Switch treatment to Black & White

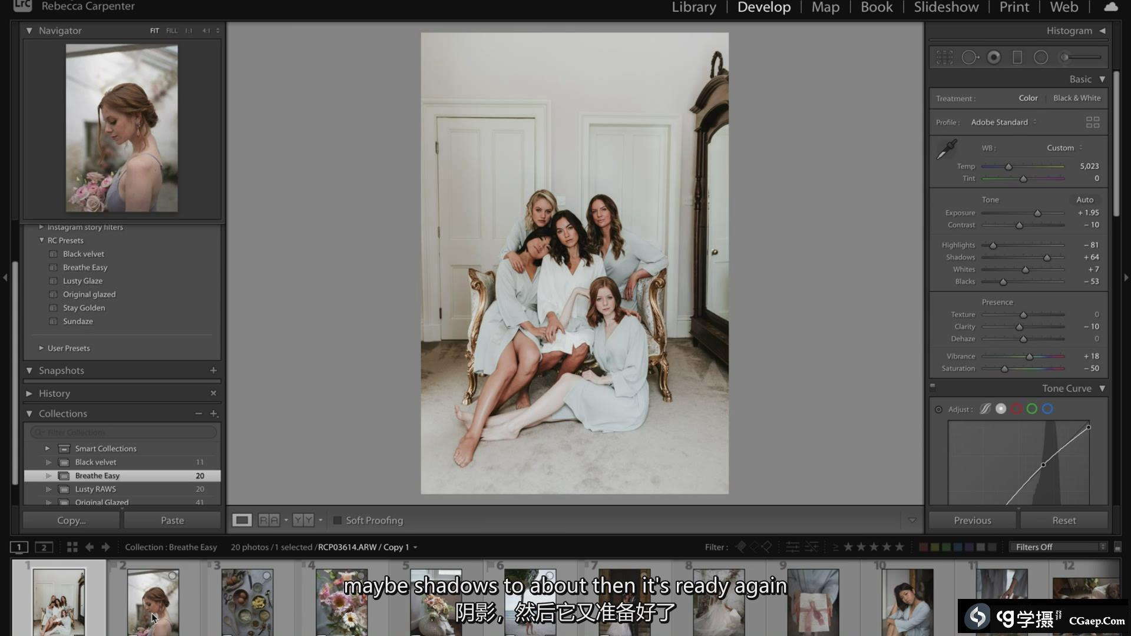[x=1076, y=98]
